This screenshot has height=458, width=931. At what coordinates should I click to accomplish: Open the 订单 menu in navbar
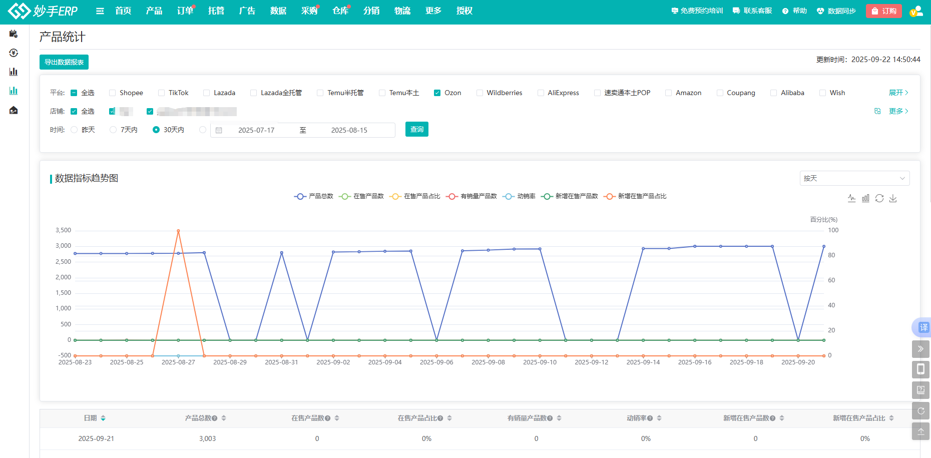click(x=185, y=11)
